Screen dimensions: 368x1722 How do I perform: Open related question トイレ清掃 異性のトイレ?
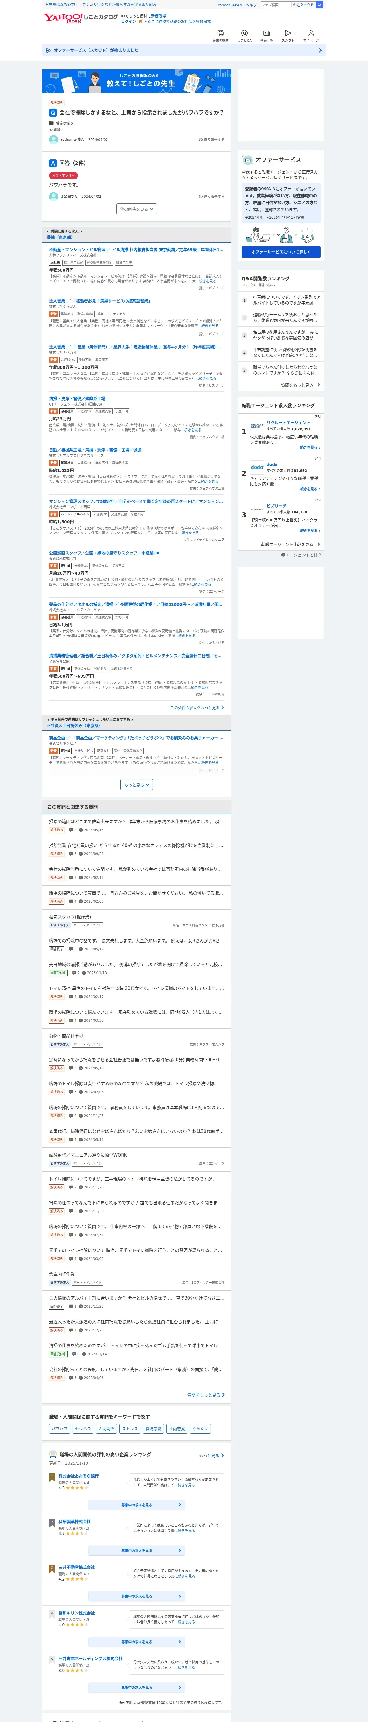(136, 988)
